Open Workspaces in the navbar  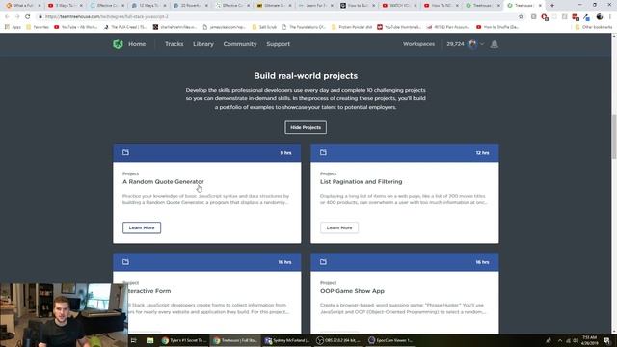(418, 44)
